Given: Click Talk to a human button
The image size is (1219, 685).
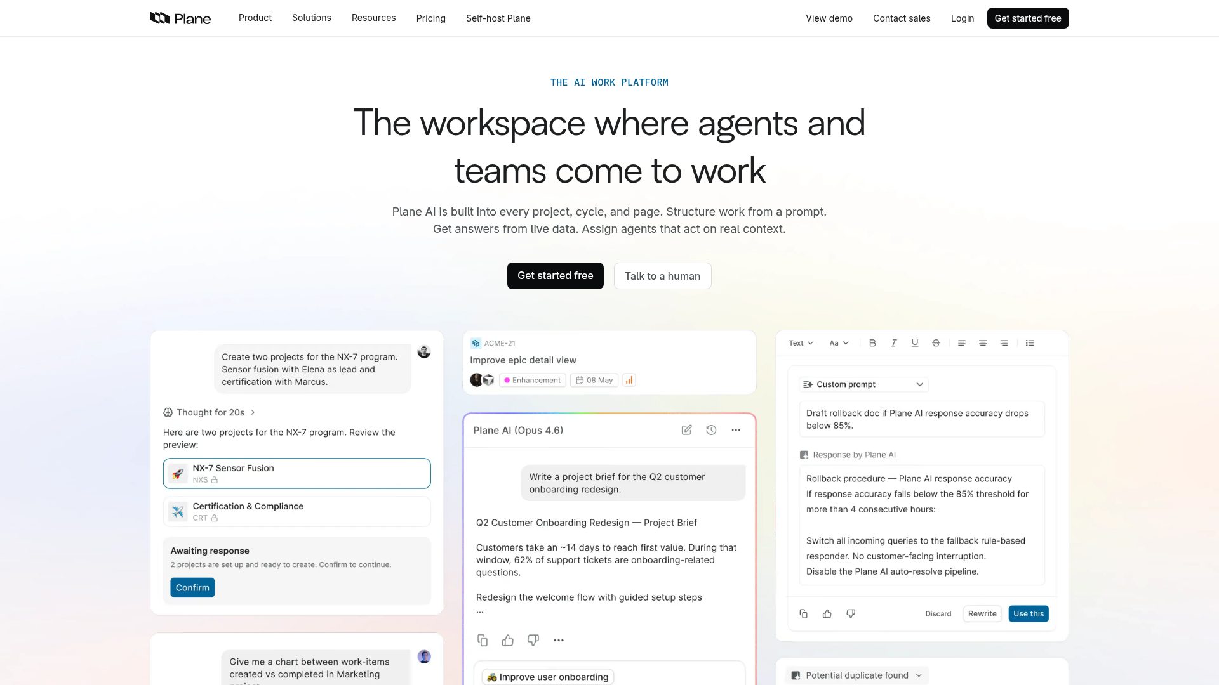Looking at the screenshot, I should tap(662, 276).
